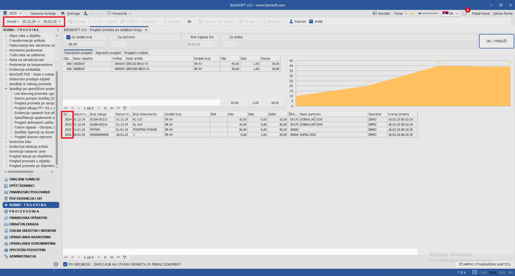Click the mail notifications envelope icon
The image size is (515, 276).
(465, 14)
